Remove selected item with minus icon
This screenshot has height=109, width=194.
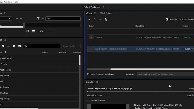pyautogui.click(x=100, y=19)
